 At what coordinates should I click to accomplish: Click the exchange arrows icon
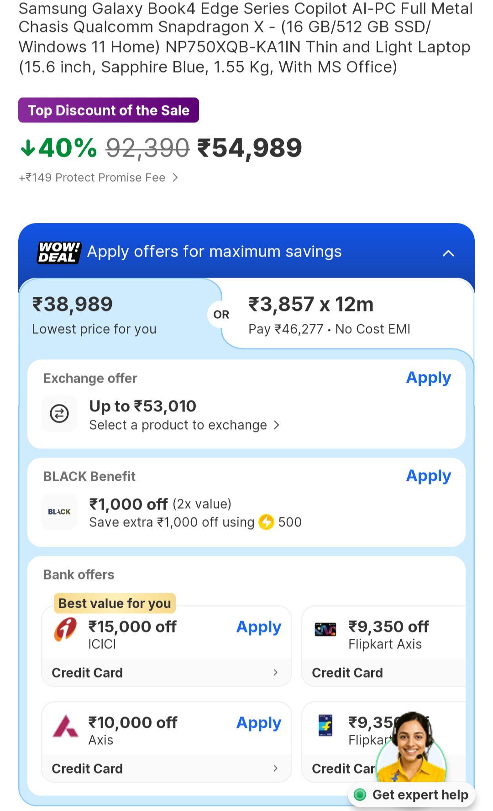(x=59, y=414)
